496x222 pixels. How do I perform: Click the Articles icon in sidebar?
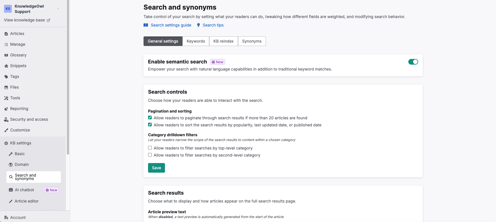tap(6, 34)
